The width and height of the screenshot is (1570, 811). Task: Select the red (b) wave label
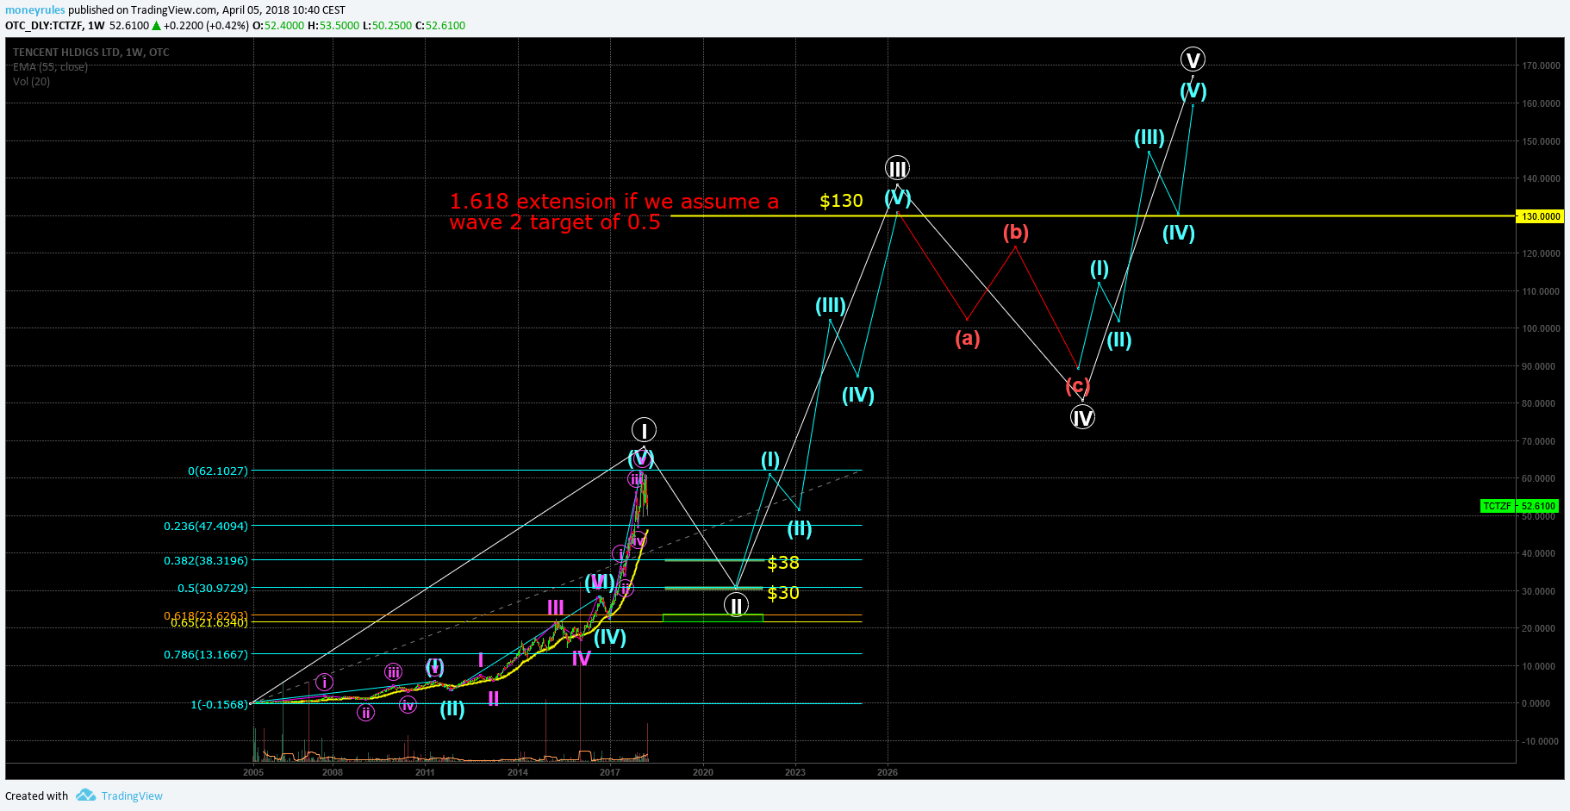point(1016,233)
